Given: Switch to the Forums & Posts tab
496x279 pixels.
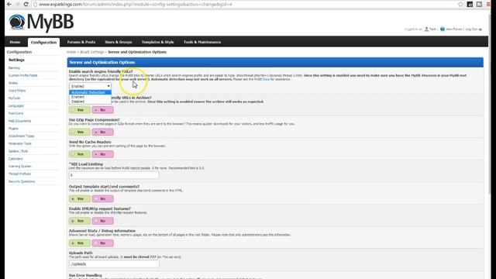Looking at the screenshot, I should click(x=81, y=42).
